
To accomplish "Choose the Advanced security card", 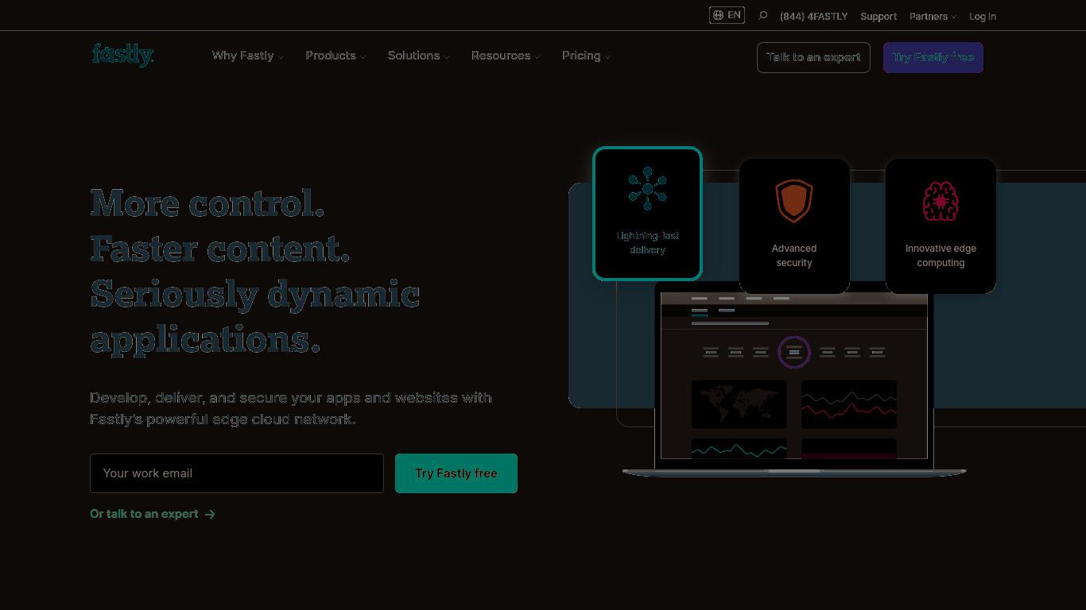I will coord(794,226).
